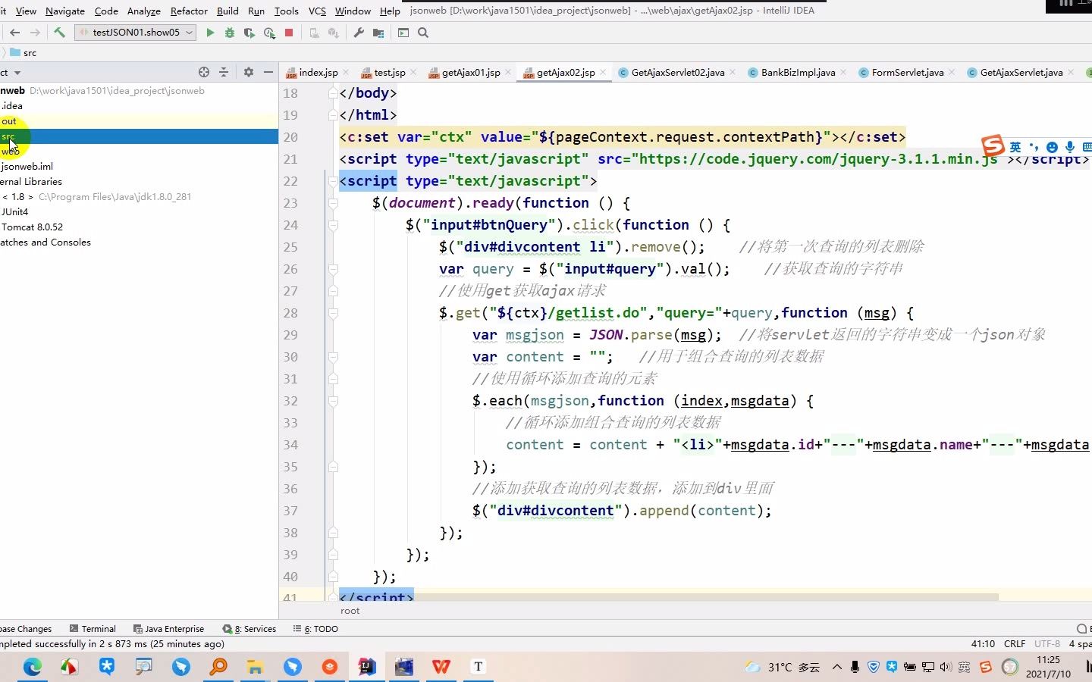Close the getAjax02.jsp tab
1092x682 pixels.
tap(603, 73)
